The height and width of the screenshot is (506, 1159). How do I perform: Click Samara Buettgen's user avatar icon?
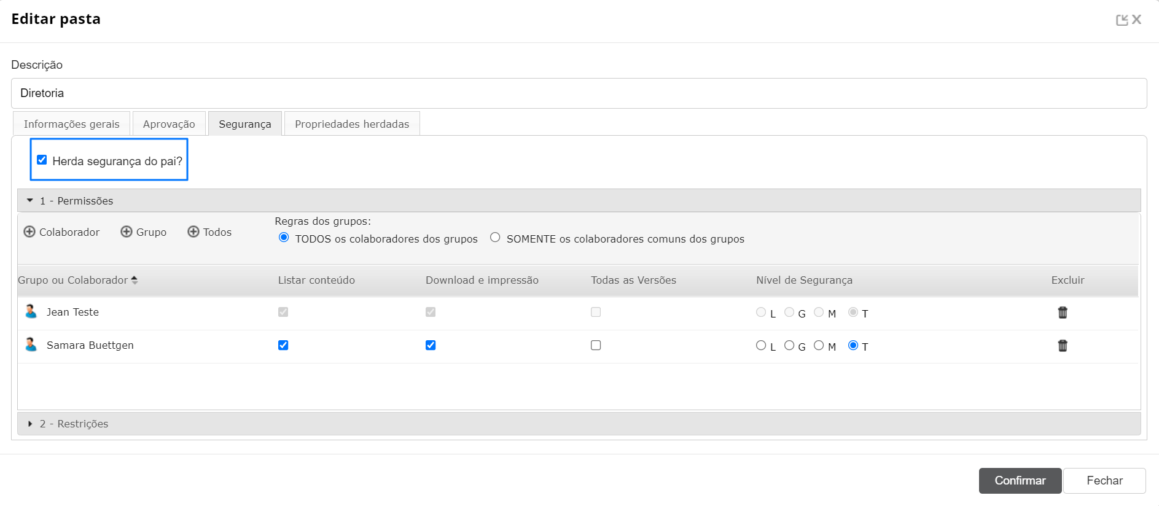tap(31, 344)
